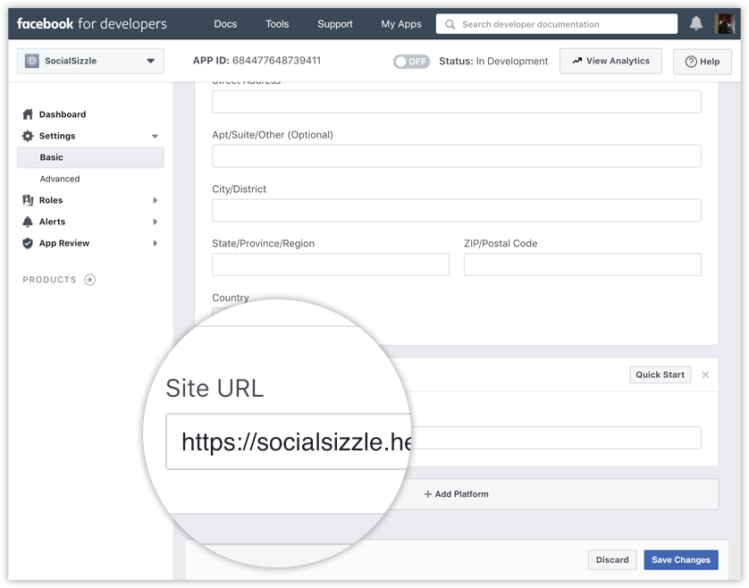This screenshot has width=749, height=588.
Task: Click the View Analytics button
Action: (x=611, y=61)
